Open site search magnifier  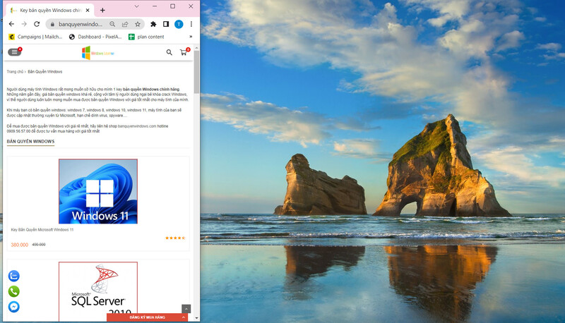pos(169,52)
